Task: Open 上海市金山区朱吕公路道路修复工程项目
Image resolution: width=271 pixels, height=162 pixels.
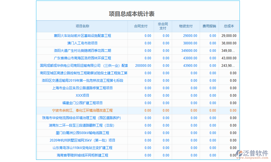Action: point(82,88)
